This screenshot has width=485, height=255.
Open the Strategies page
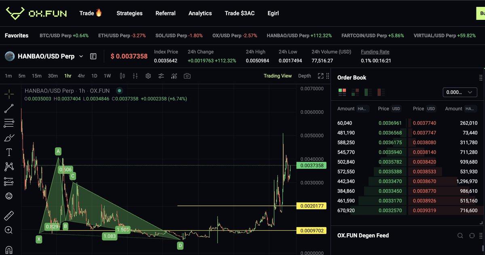129,13
